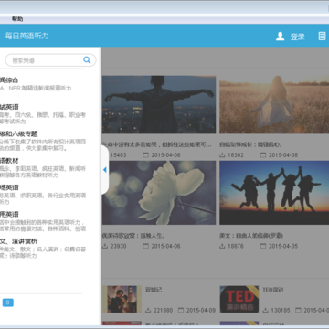Click the date 2015-04-06
This screenshot has height=329, width=329.
pyautogui.click(x=165, y=246)
